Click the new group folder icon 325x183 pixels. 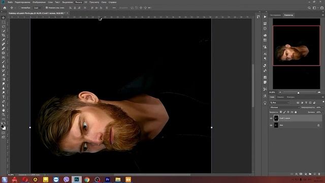(310, 174)
